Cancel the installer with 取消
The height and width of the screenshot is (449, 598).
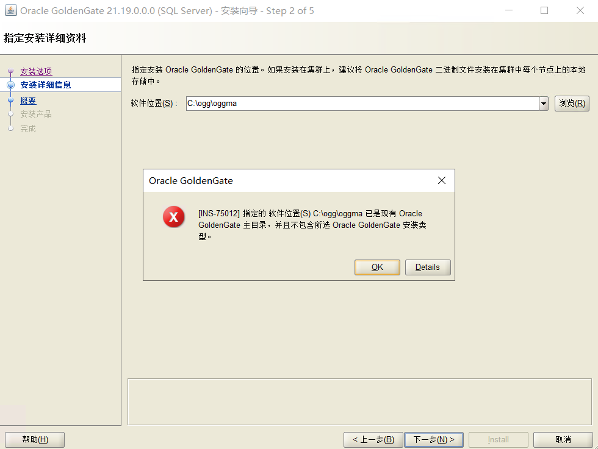click(x=563, y=440)
